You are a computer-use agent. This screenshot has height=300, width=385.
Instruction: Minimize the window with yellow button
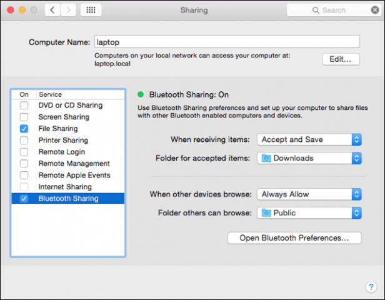[22, 10]
